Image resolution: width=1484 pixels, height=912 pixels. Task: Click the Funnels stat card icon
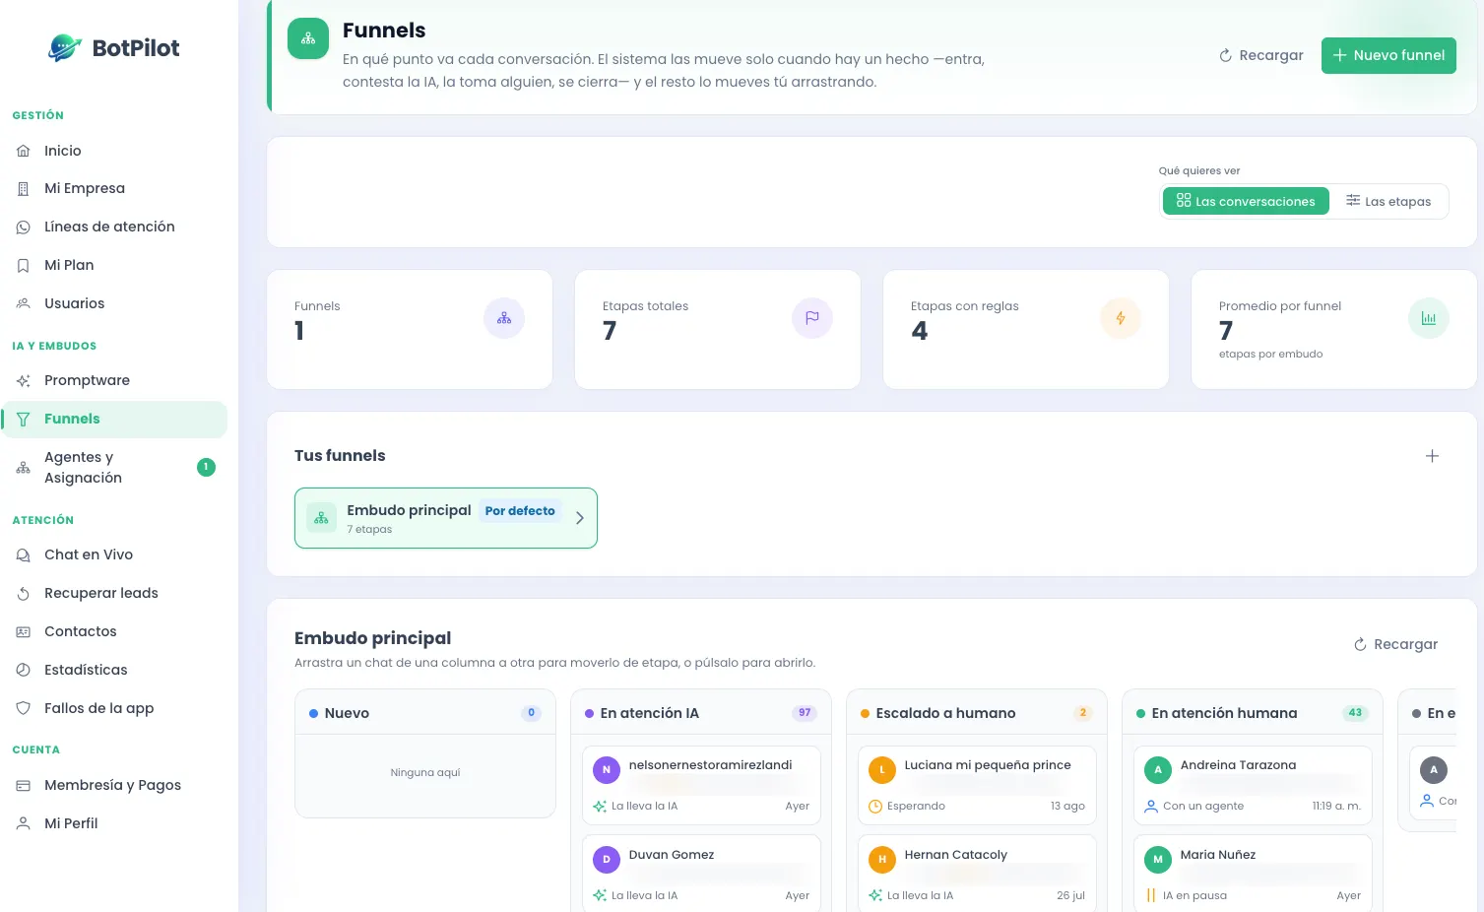pyautogui.click(x=504, y=318)
